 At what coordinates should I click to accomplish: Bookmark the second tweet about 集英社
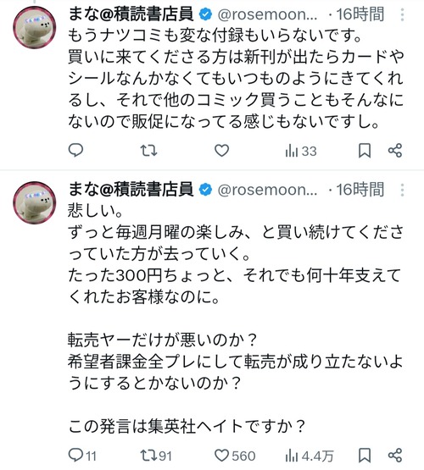pos(365,456)
